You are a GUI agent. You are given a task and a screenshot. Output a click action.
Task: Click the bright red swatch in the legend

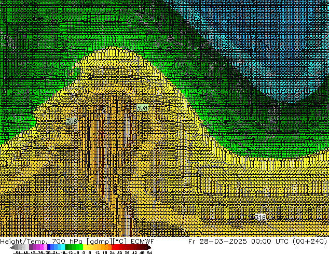pyautogui.click(x=114, y=247)
